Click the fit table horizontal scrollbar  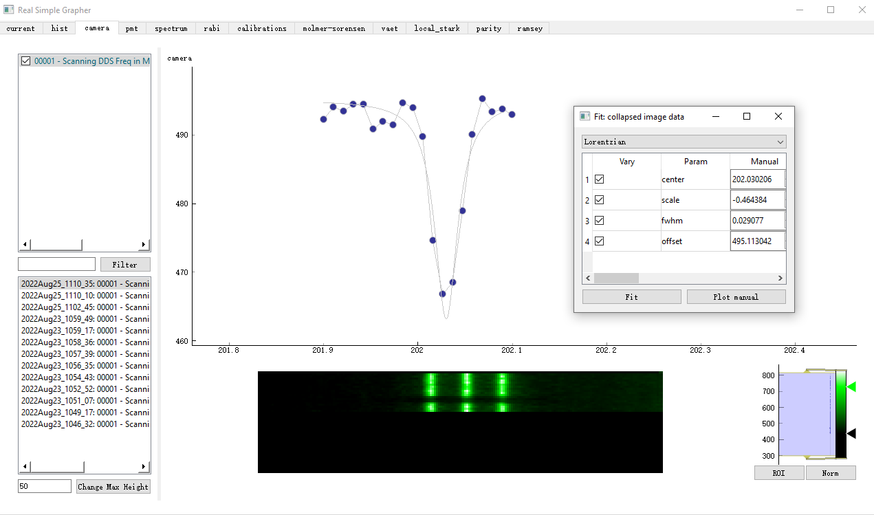pos(616,278)
